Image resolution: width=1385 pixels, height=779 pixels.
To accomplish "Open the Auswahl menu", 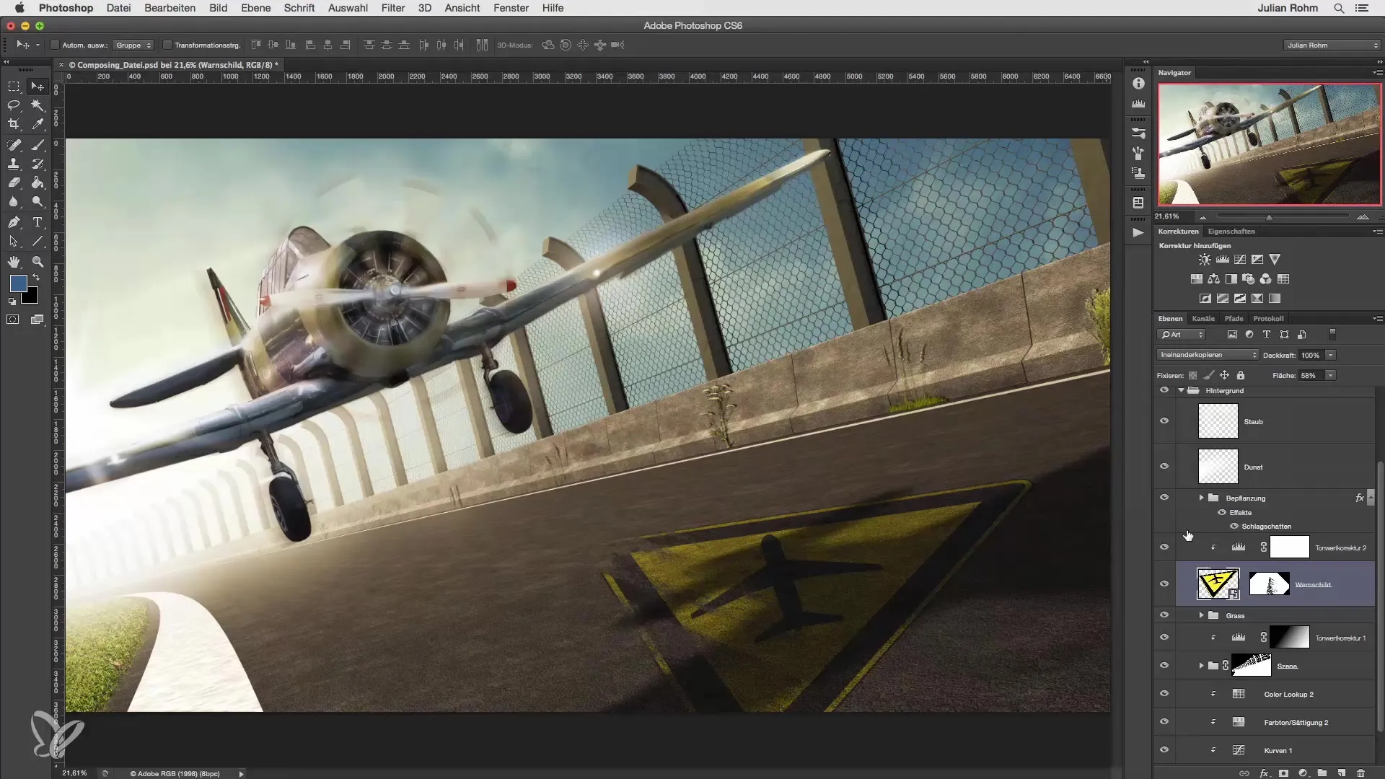I will [348, 8].
